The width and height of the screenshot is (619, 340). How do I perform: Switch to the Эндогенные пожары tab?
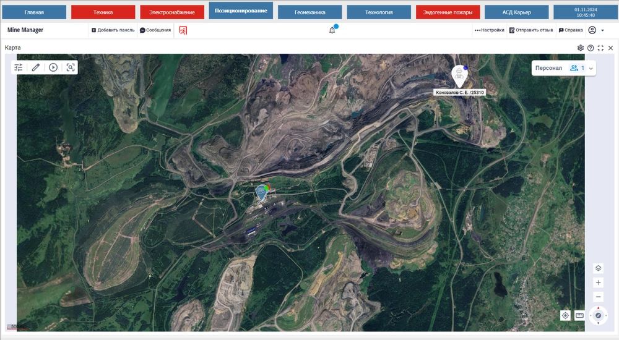pos(448,12)
